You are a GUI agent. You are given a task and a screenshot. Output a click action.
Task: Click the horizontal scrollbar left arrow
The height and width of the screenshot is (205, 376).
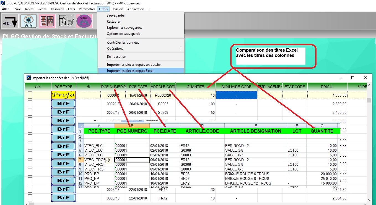click(27, 204)
